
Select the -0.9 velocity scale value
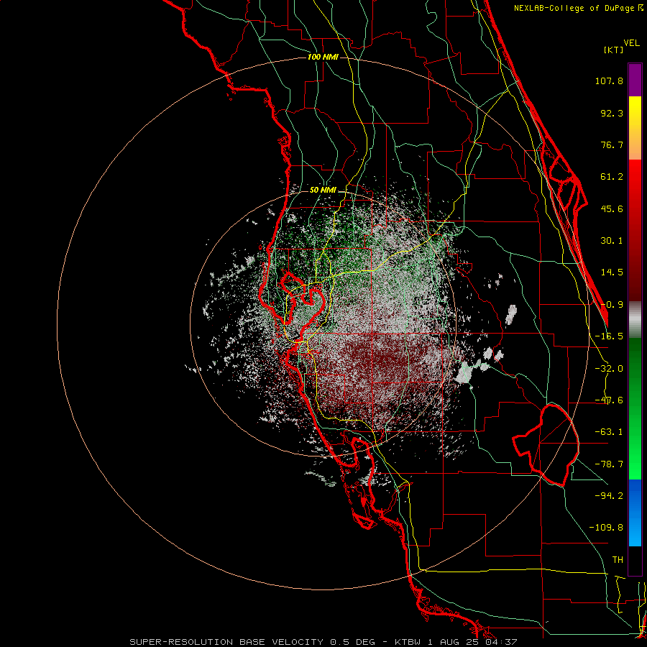click(612, 305)
